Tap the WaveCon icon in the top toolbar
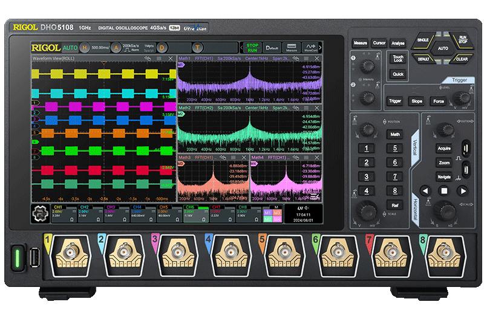 (x=311, y=47)
